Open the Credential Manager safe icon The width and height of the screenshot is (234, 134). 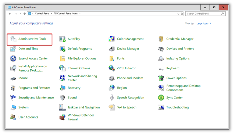click(161, 39)
